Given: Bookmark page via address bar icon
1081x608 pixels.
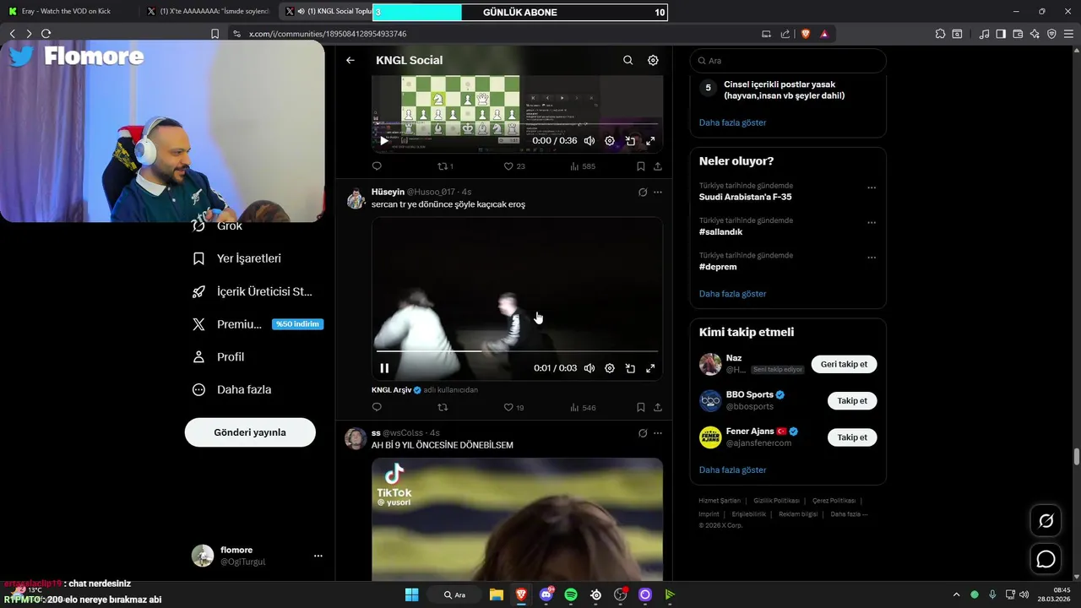Looking at the screenshot, I should [215, 34].
